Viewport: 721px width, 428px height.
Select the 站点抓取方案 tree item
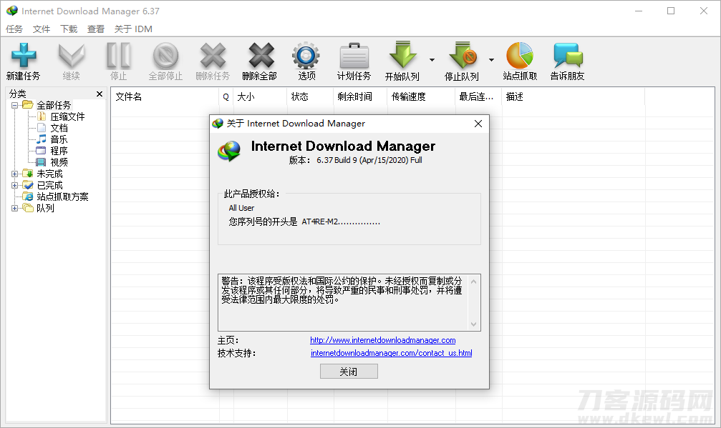(62, 196)
